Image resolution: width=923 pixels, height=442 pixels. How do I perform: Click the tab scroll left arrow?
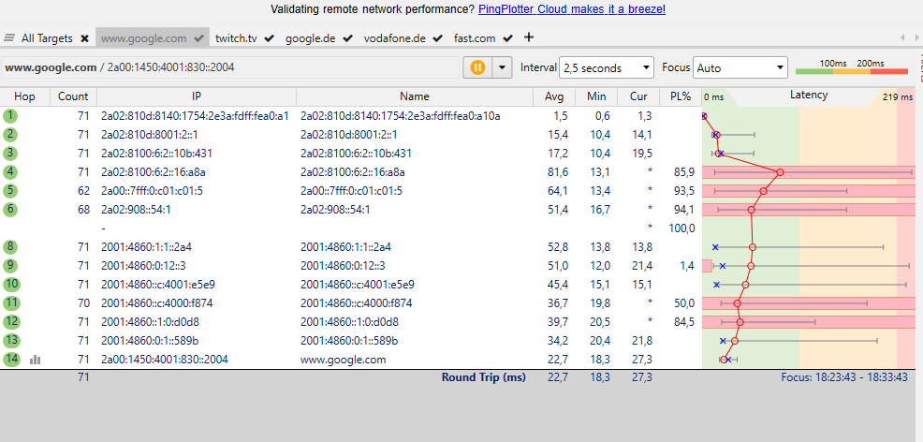point(901,38)
